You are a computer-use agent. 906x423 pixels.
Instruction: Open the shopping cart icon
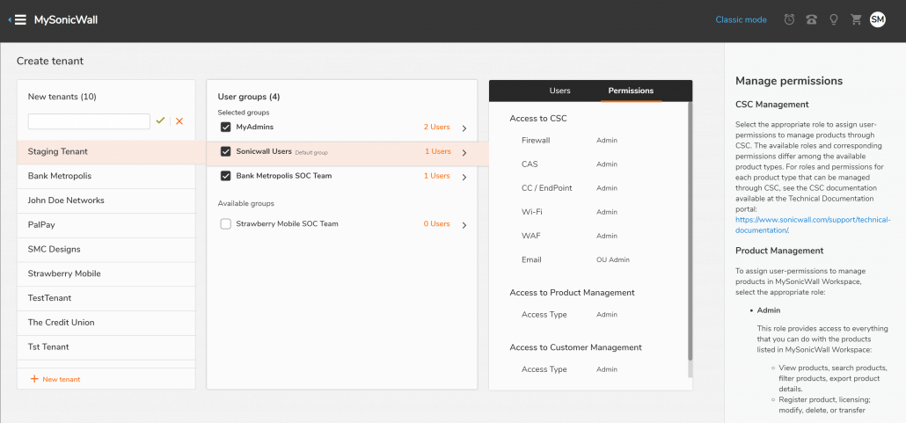[855, 20]
